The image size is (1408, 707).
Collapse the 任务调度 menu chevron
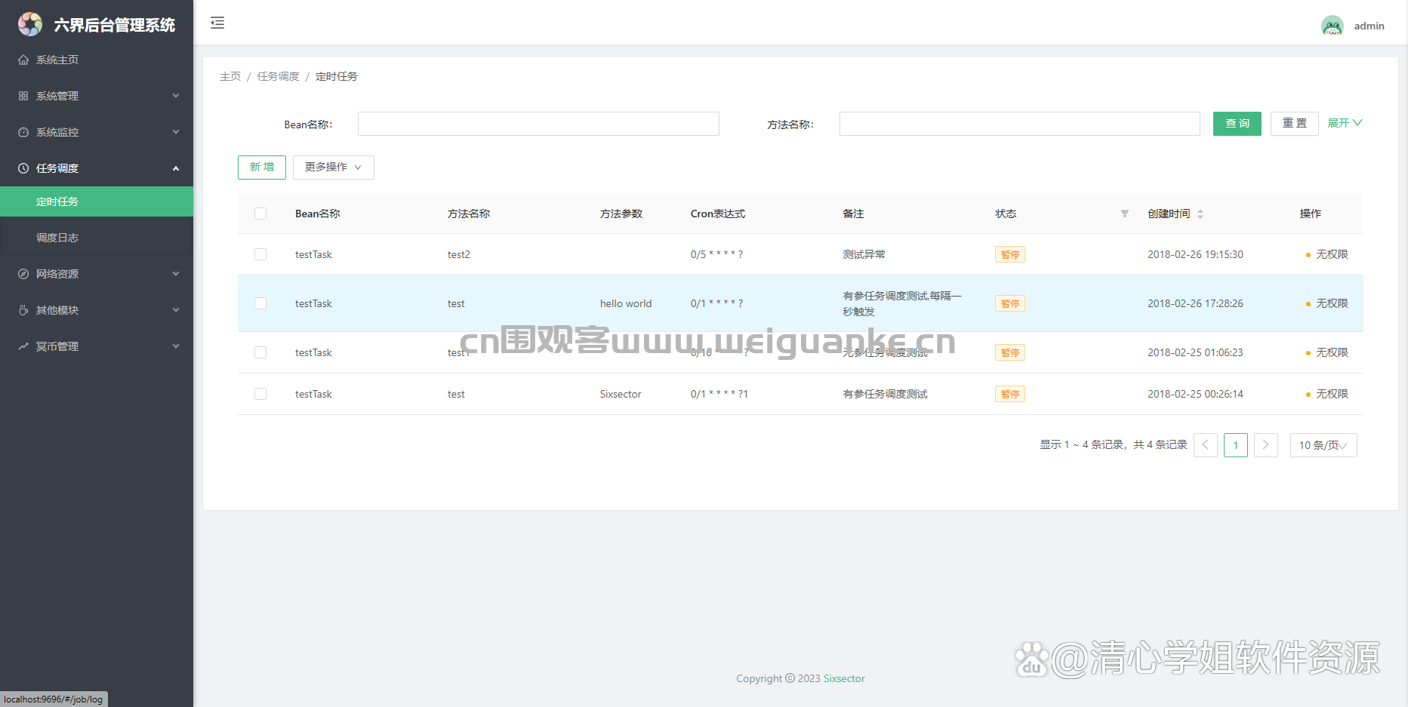pos(176,168)
